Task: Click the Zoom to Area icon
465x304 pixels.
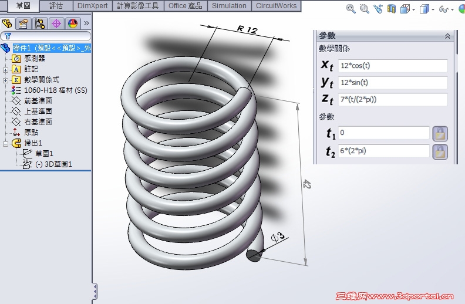Action: [x=364, y=9]
